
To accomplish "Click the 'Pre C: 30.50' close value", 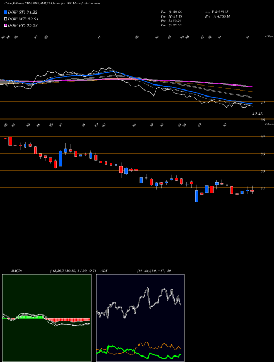I will pos(172,25).
